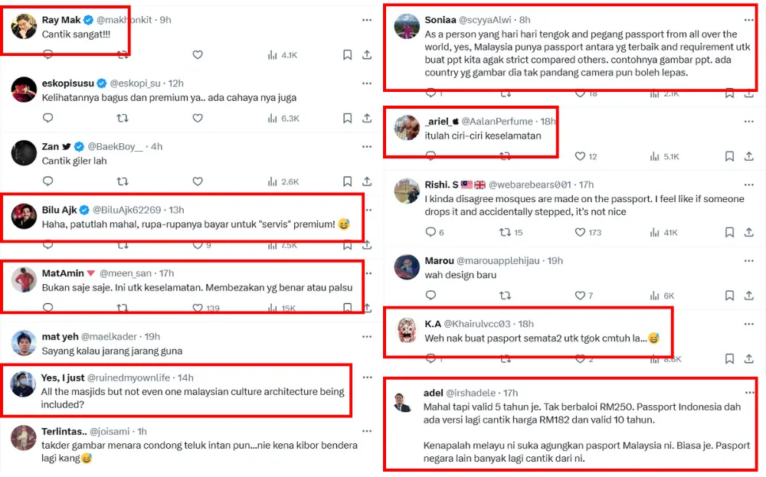Click Soniaa's profile picture
This screenshot has width=766, height=477.
point(407,27)
